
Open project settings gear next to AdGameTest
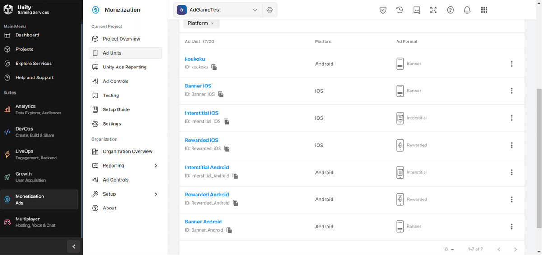point(270,10)
